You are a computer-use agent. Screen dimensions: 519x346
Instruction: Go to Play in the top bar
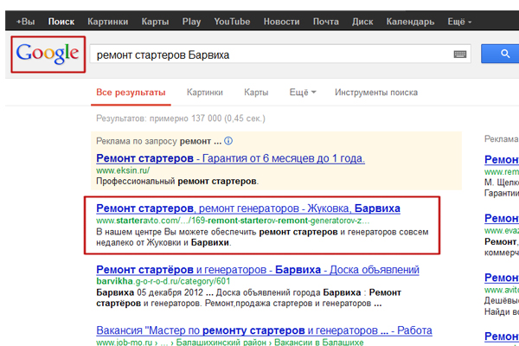coord(191,22)
